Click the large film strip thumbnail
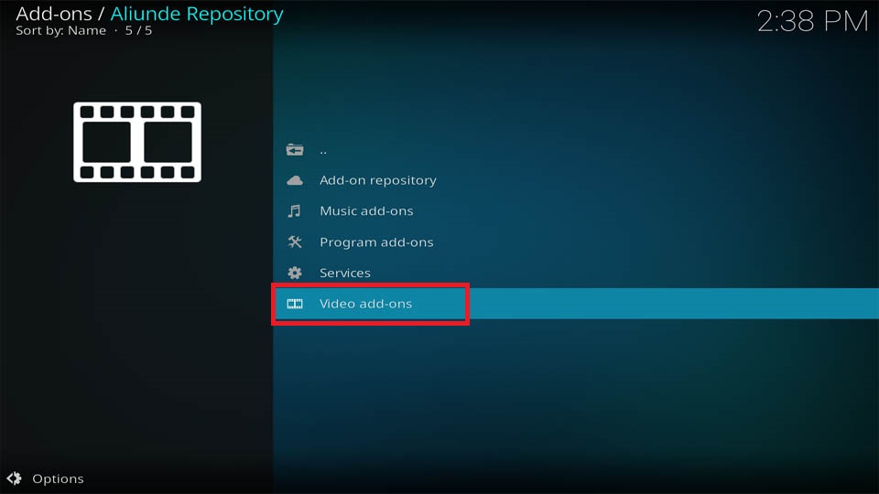 coord(137,143)
